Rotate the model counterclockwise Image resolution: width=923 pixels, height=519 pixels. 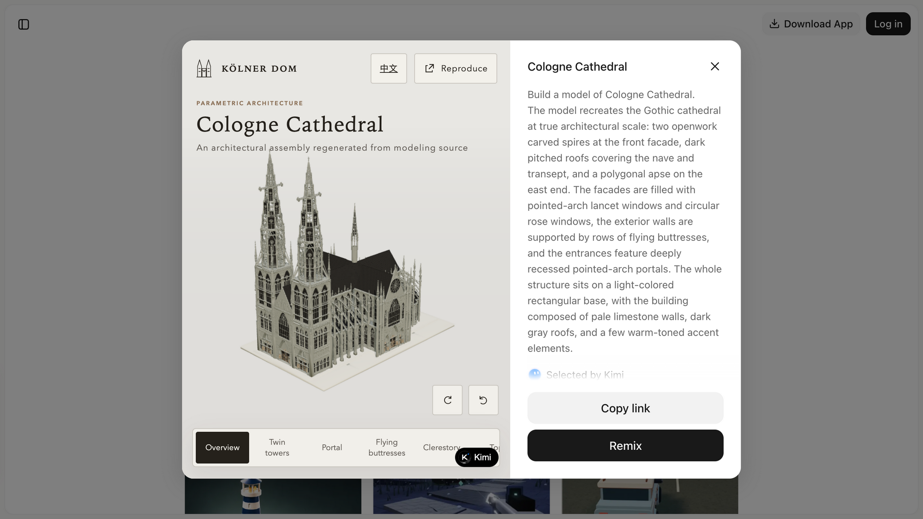click(483, 400)
